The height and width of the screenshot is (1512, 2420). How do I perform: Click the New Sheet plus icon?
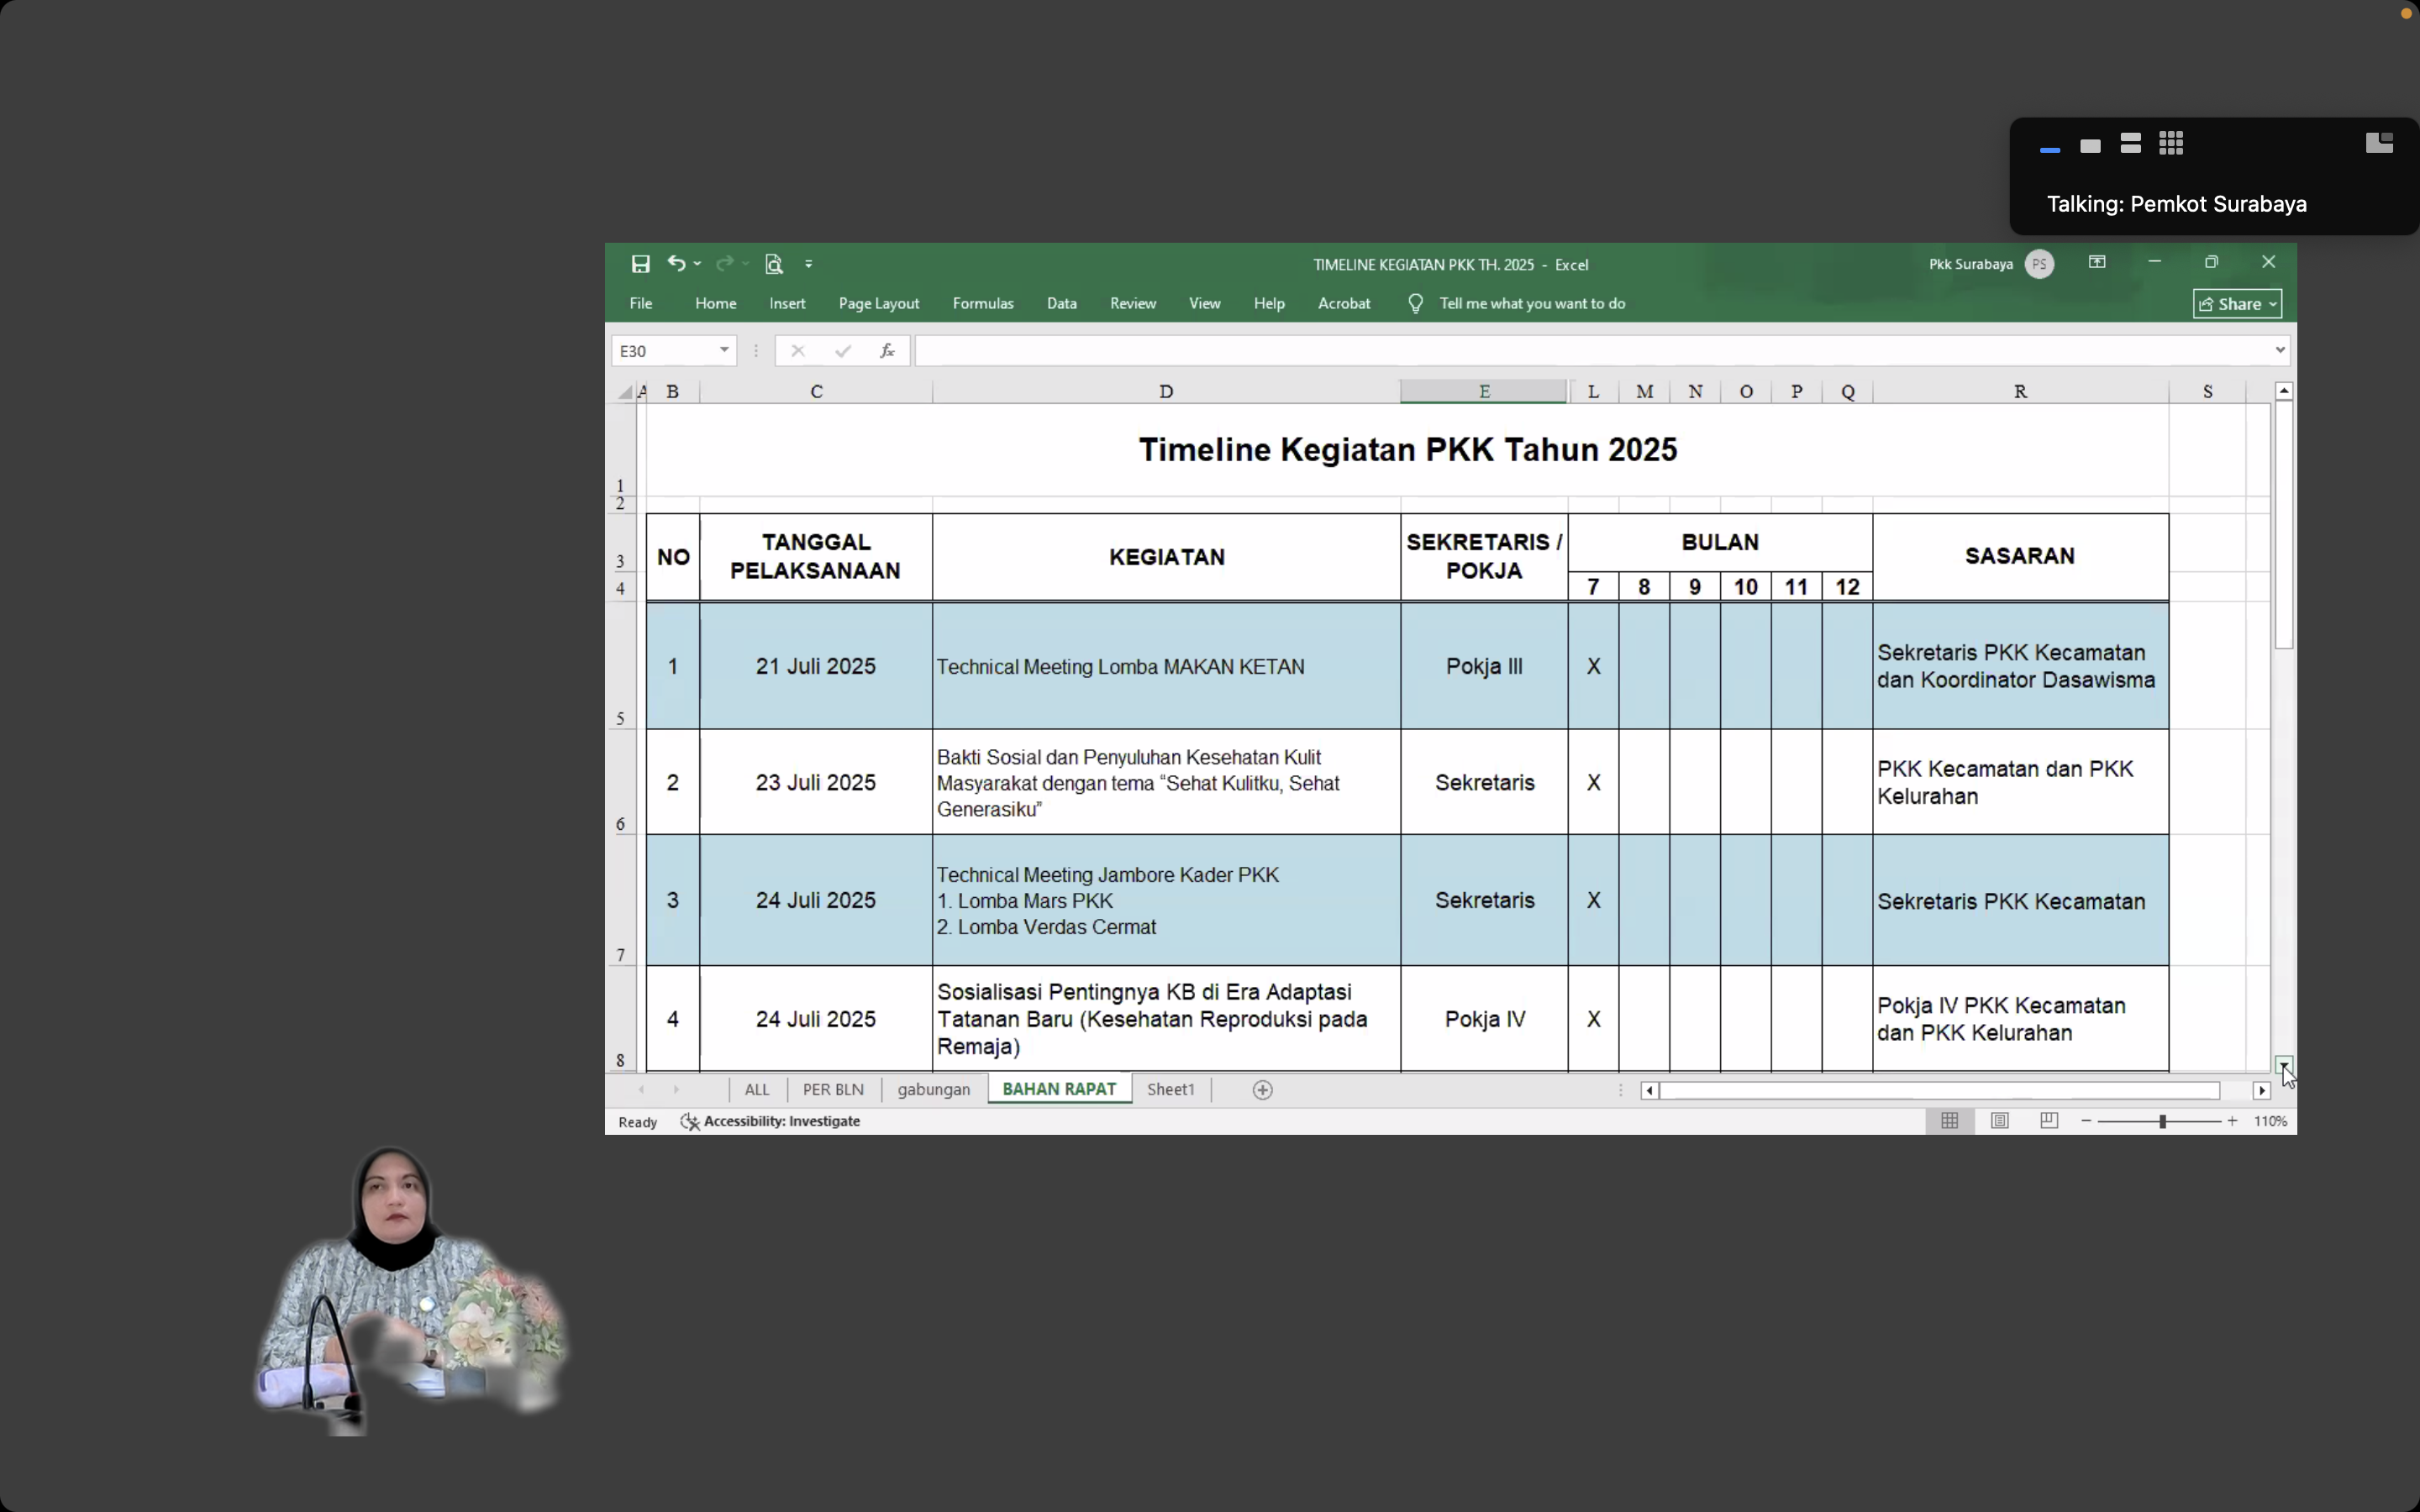[x=1263, y=1090]
